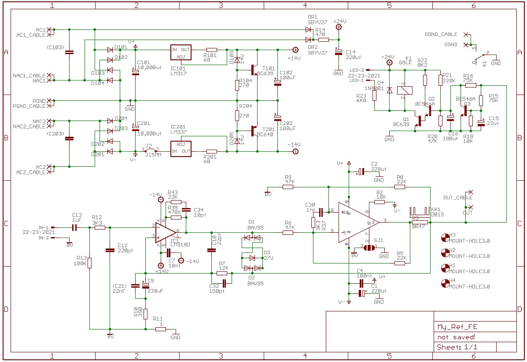Image resolution: width=527 pixels, height=362 pixels.
Task: Click the T101 BC639 transistor symbol
Action: tap(254, 70)
